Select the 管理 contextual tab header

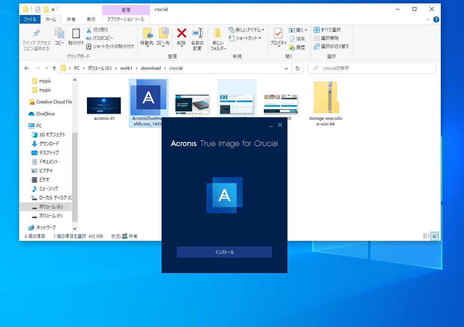tap(126, 9)
